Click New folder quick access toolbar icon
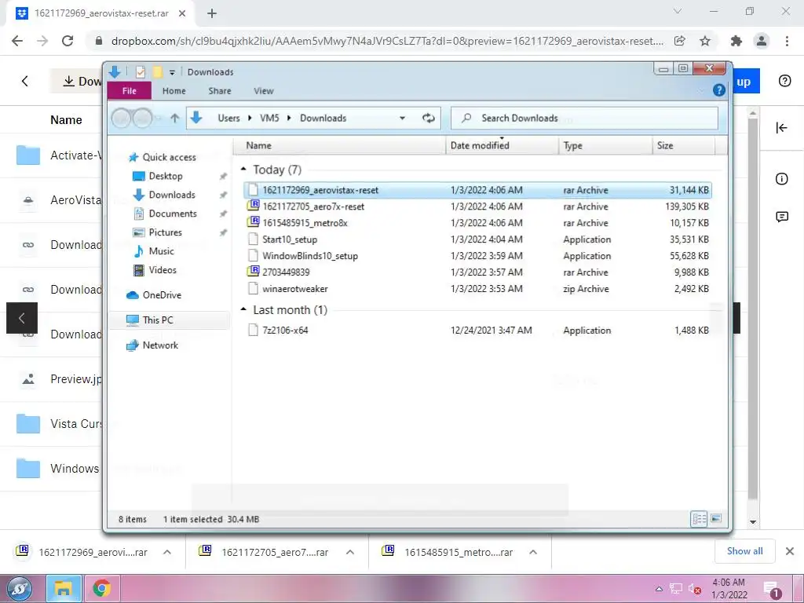Viewport: 804px width, 603px height. click(157, 72)
